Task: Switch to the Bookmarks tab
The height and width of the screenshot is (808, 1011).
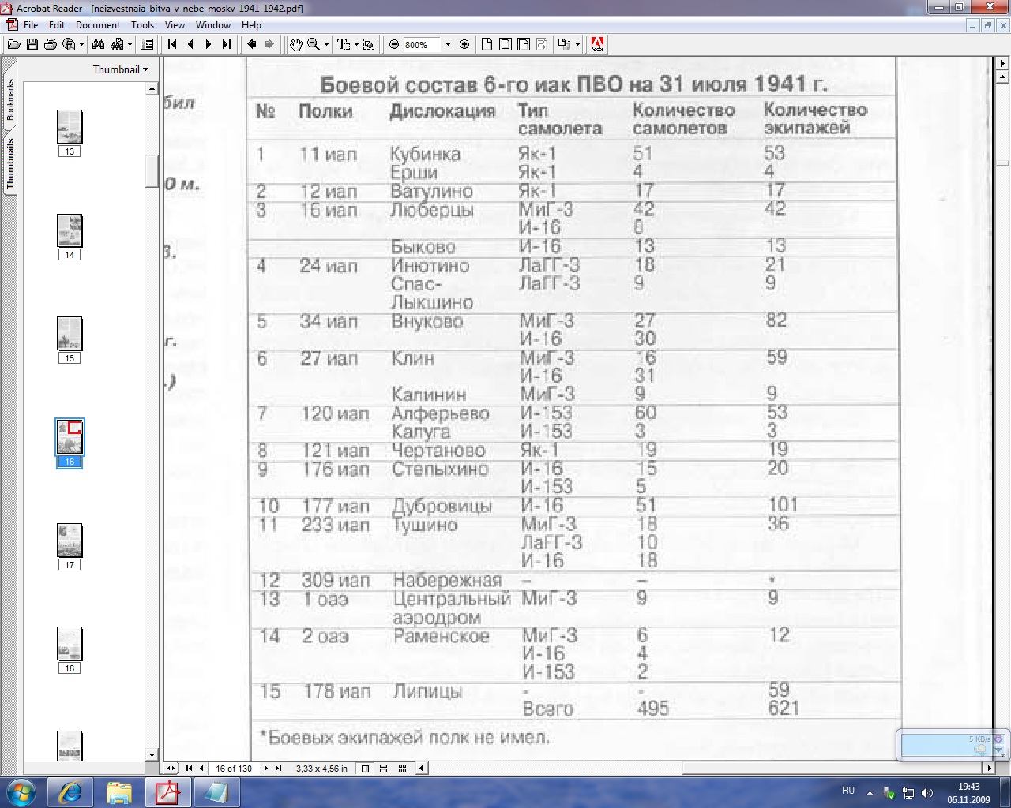Action: point(10,100)
